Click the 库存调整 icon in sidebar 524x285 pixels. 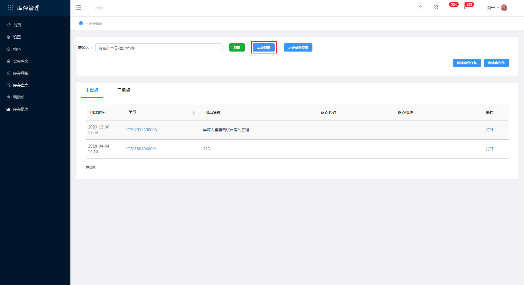coord(8,73)
